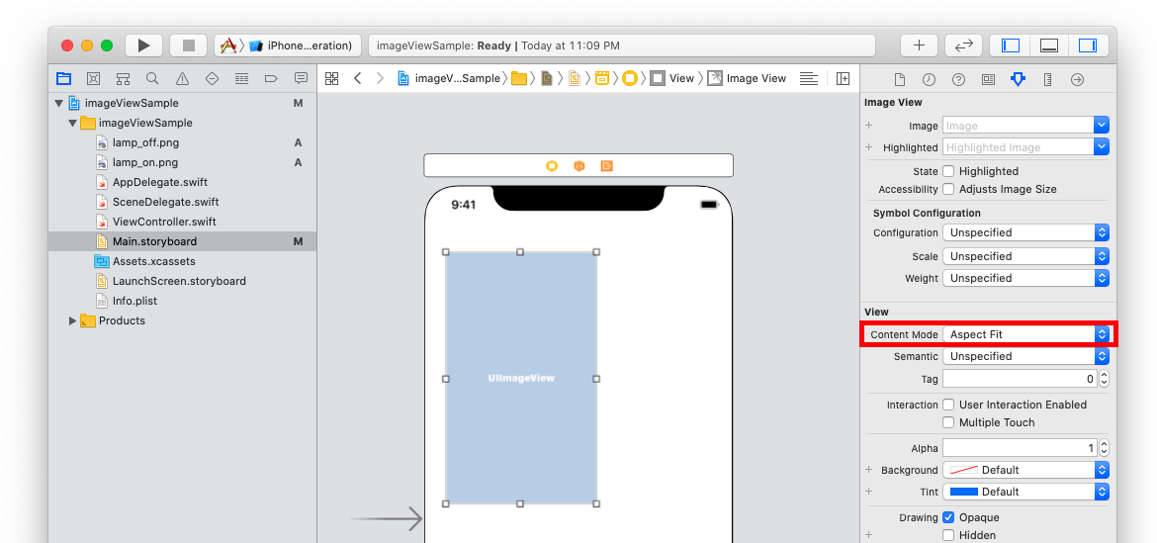Open the Test navigator diamond icon
The image size is (1157, 543).
click(x=212, y=78)
